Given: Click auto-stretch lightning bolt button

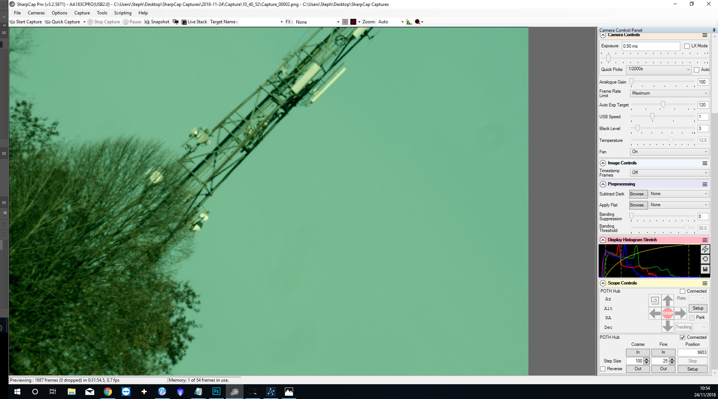Looking at the screenshot, I should [x=705, y=249].
